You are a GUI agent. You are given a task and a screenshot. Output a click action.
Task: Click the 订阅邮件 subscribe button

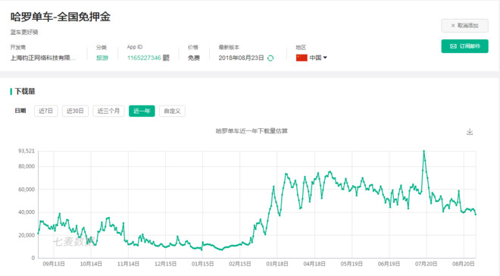464,46
